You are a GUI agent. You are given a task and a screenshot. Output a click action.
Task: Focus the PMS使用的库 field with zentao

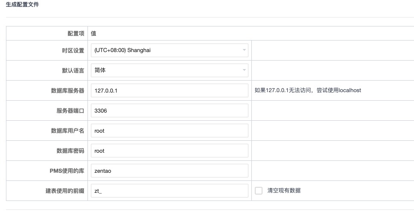pos(169,171)
